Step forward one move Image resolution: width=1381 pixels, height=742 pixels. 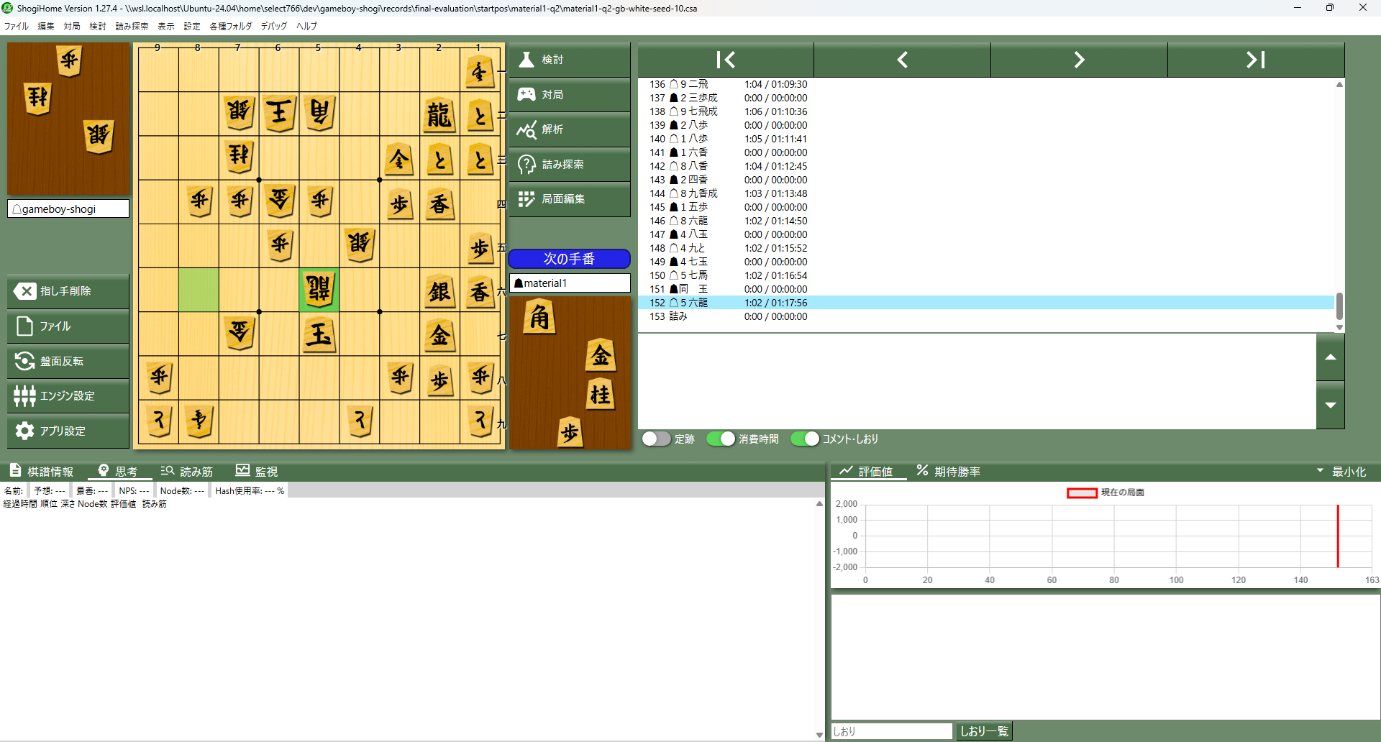click(x=1079, y=60)
